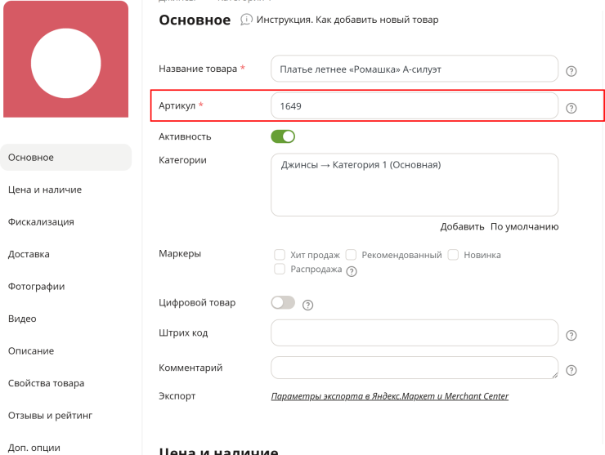
Task: Focus the Артикул input with 1649
Action: pyautogui.click(x=415, y=105)
